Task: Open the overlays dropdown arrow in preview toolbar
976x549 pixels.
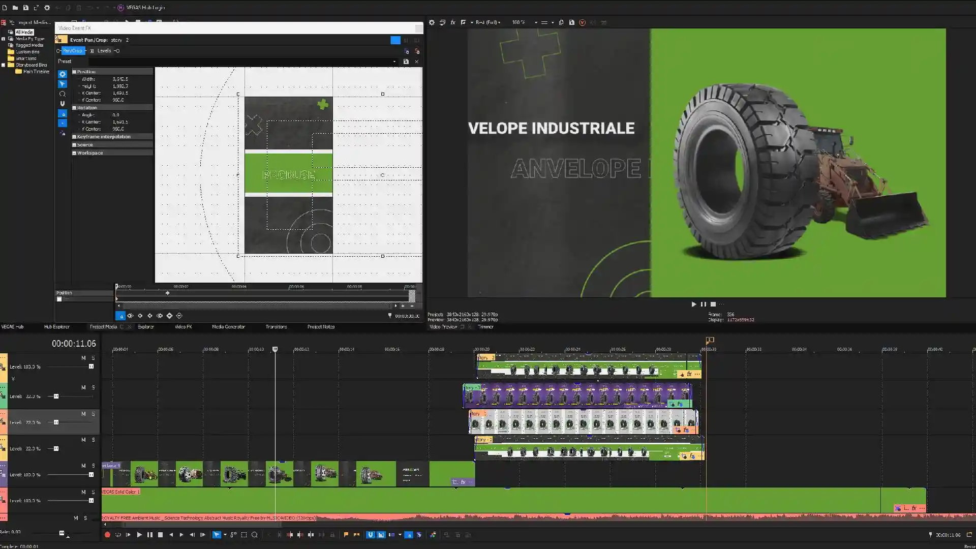Action: click(x=553, y=22)
